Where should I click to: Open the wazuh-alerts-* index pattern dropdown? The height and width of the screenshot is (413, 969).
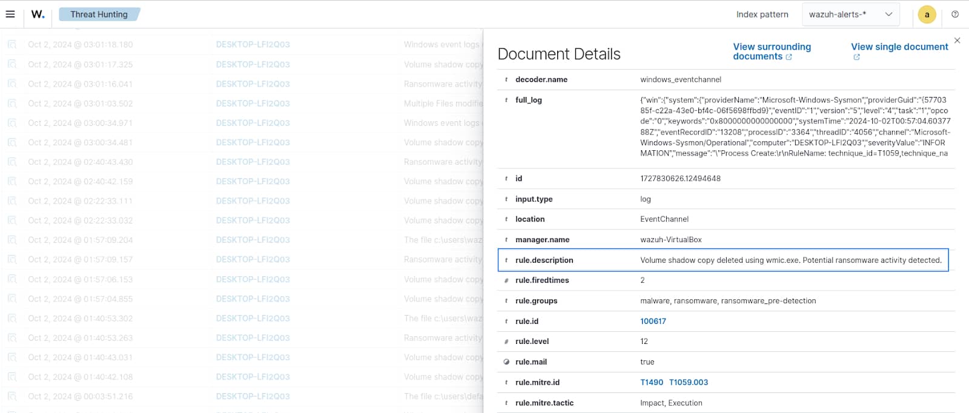pos(850,15)
